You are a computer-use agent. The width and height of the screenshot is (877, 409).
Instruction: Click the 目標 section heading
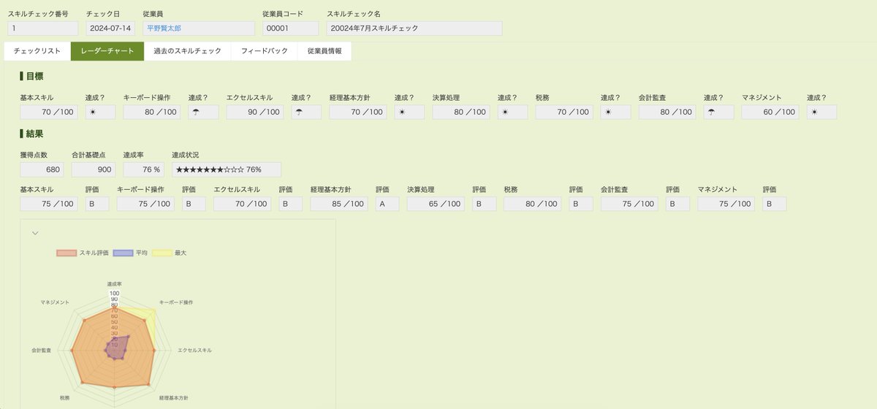coord(34,76)
